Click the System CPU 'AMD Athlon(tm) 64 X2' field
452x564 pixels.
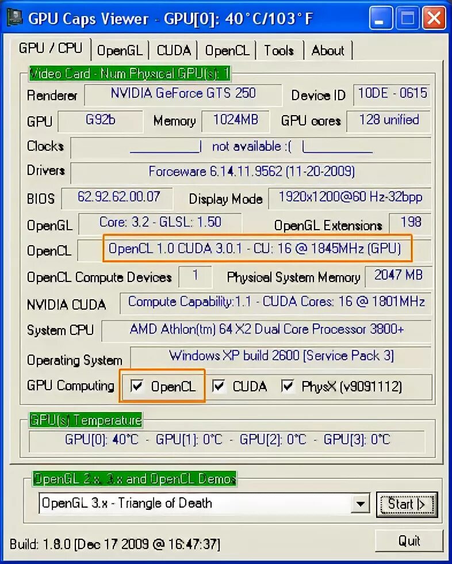(x=267, y=330)
